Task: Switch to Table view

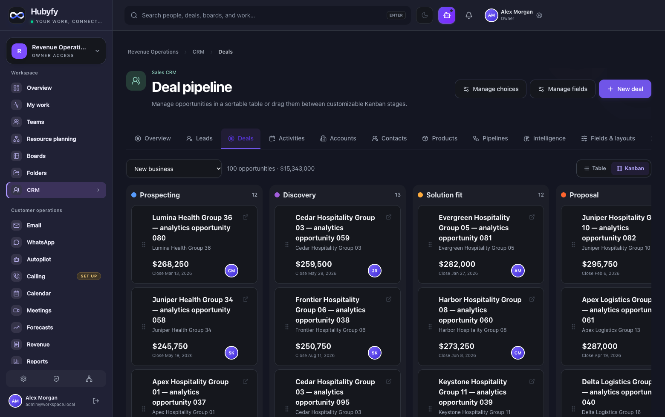Action: pos(595,169)
